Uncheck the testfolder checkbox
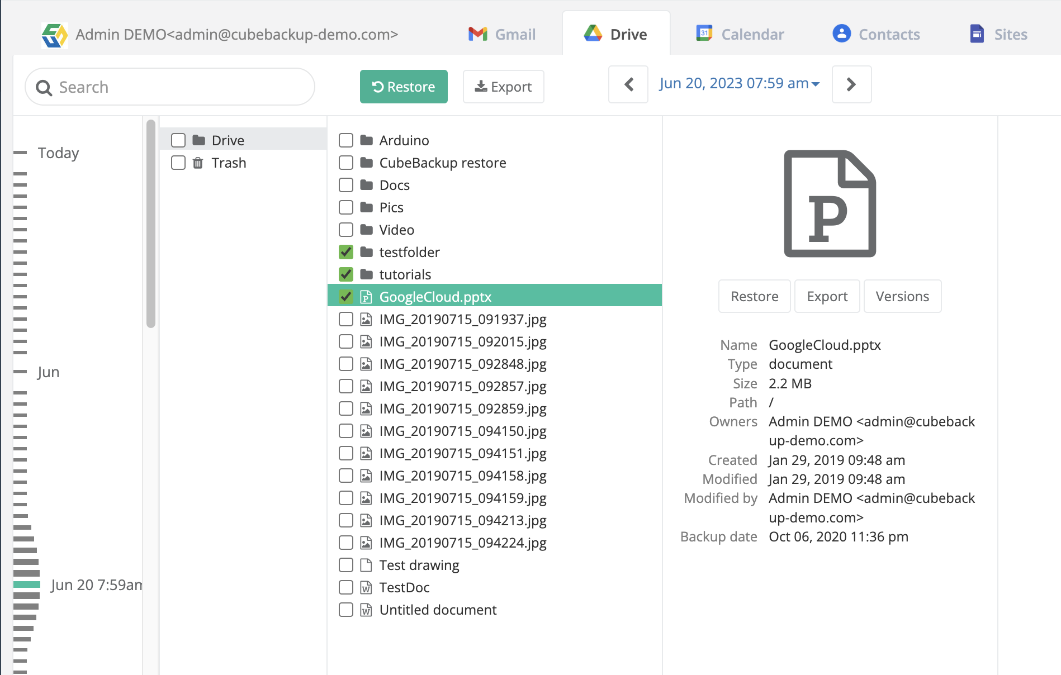 click(345, 252)
